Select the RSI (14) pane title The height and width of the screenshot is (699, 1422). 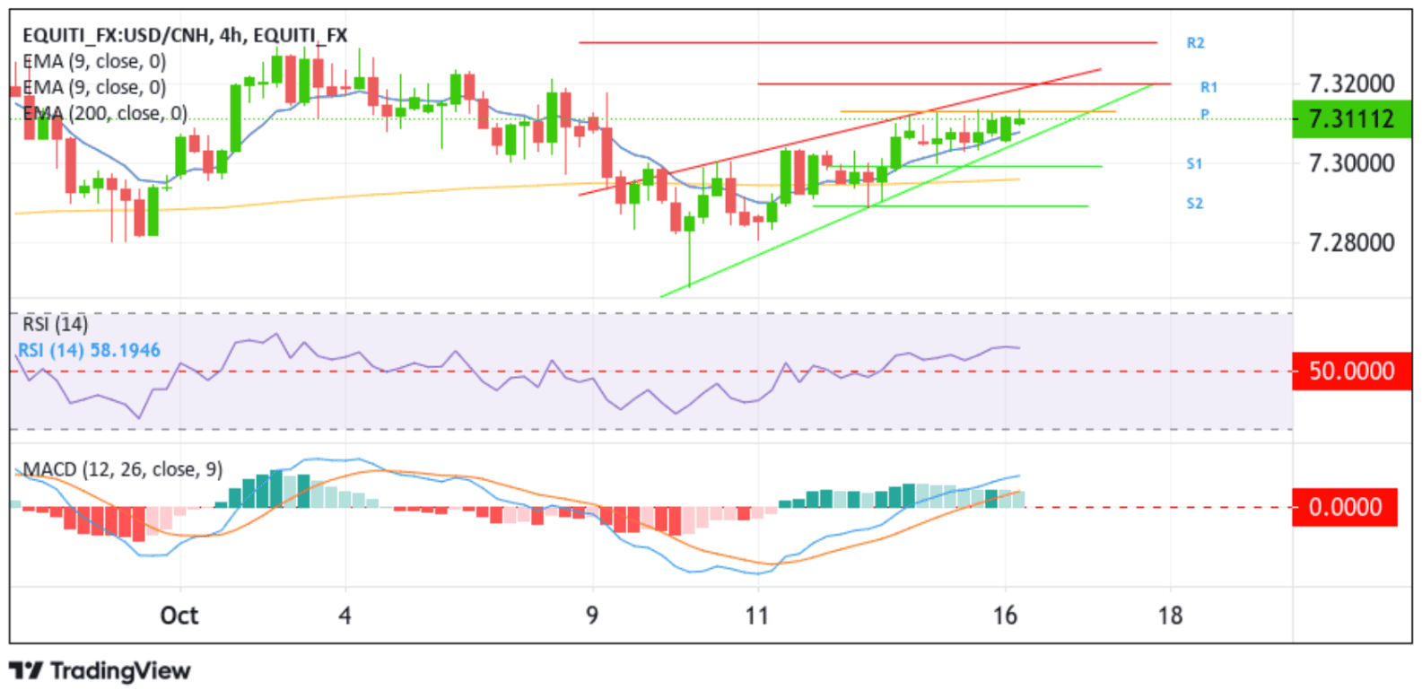56,324
